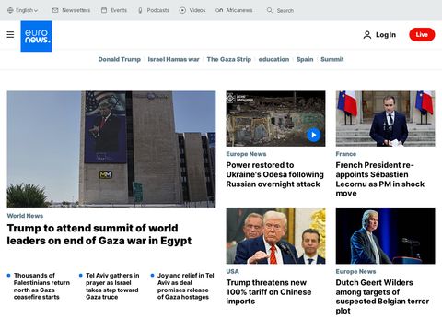Select The Gaza Strip topic tag
This screenshot has height=332, width=442.
pos(229,59)
